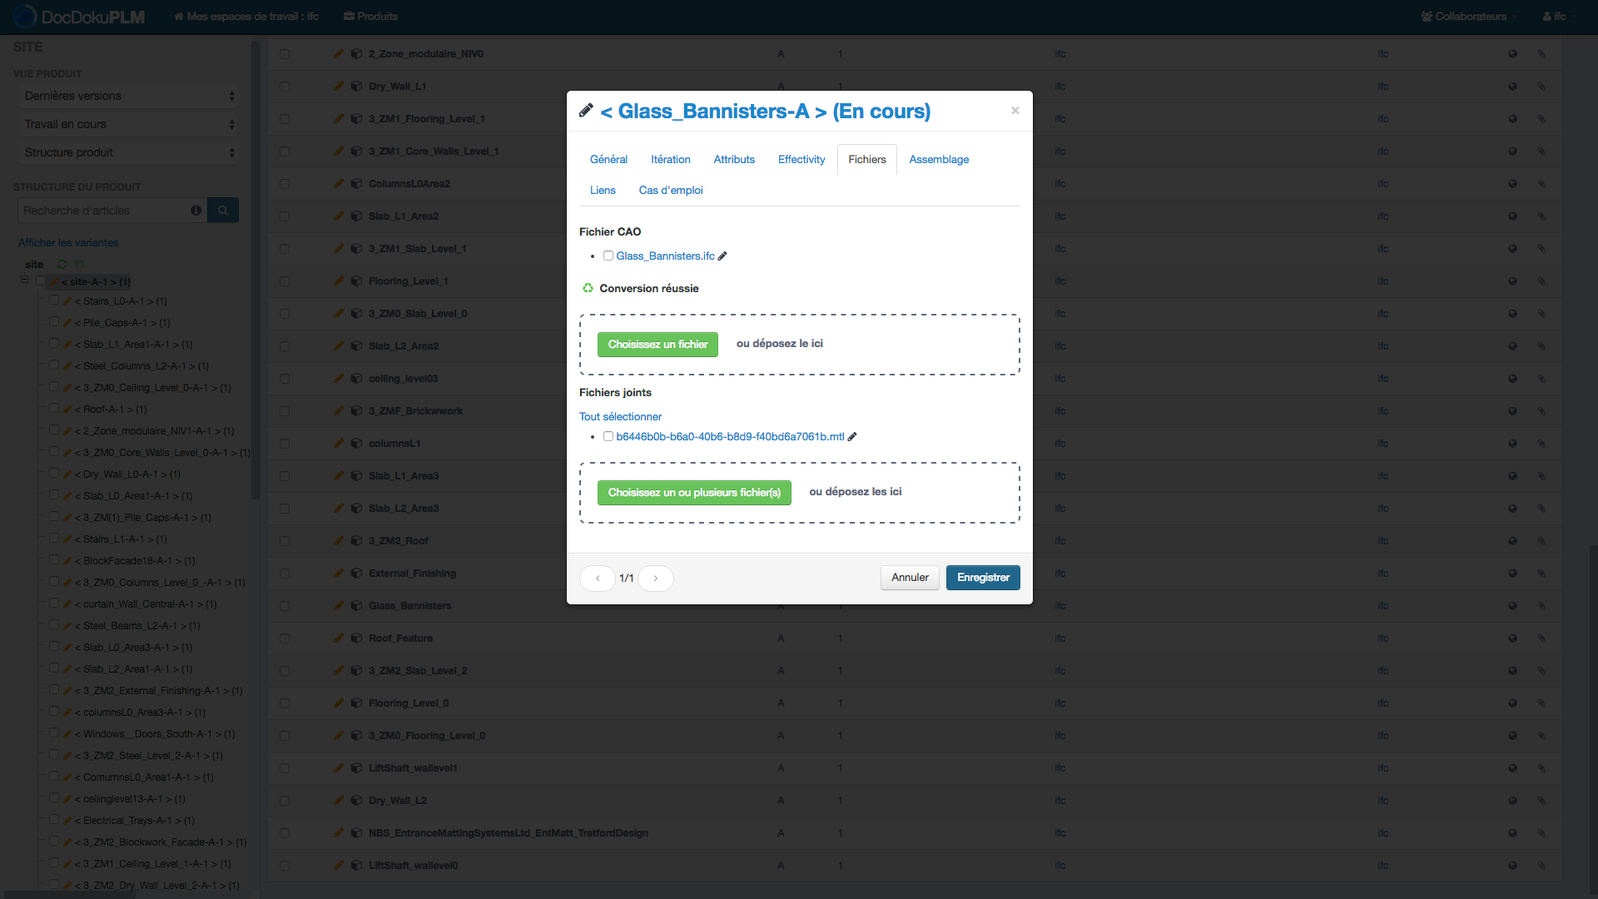This screenshot has width=1598, height=899.
Task: Click the cube icon beside Slab_L1_Area2
Action: (x=356, y=216)
